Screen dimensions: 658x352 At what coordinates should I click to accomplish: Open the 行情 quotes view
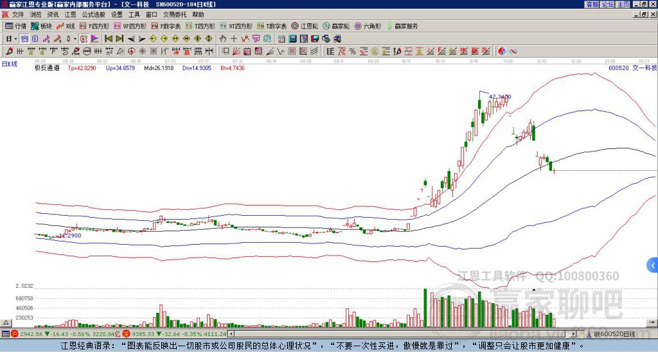[x=15, y=26]
